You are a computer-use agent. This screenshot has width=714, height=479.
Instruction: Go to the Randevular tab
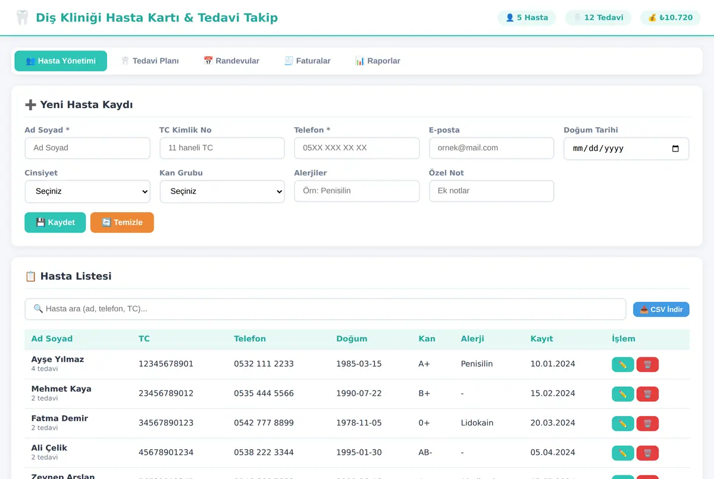231,61
